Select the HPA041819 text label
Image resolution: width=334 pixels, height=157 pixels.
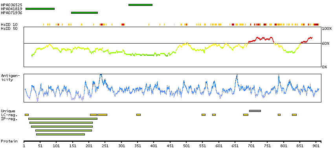click(11, 9)
